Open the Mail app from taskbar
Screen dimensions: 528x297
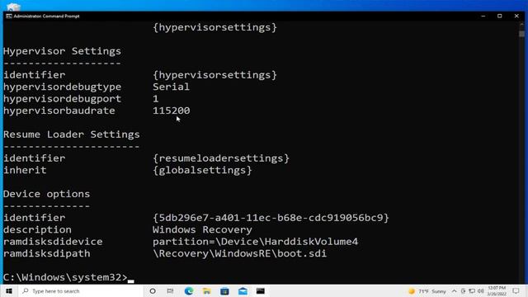[x=243, y=291]
